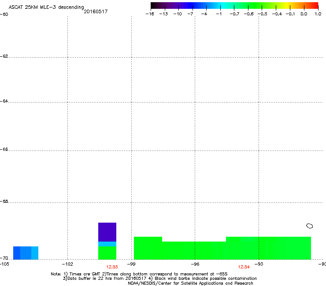
Task: Click the -0.4 color bar label
Action: point(277,14)
